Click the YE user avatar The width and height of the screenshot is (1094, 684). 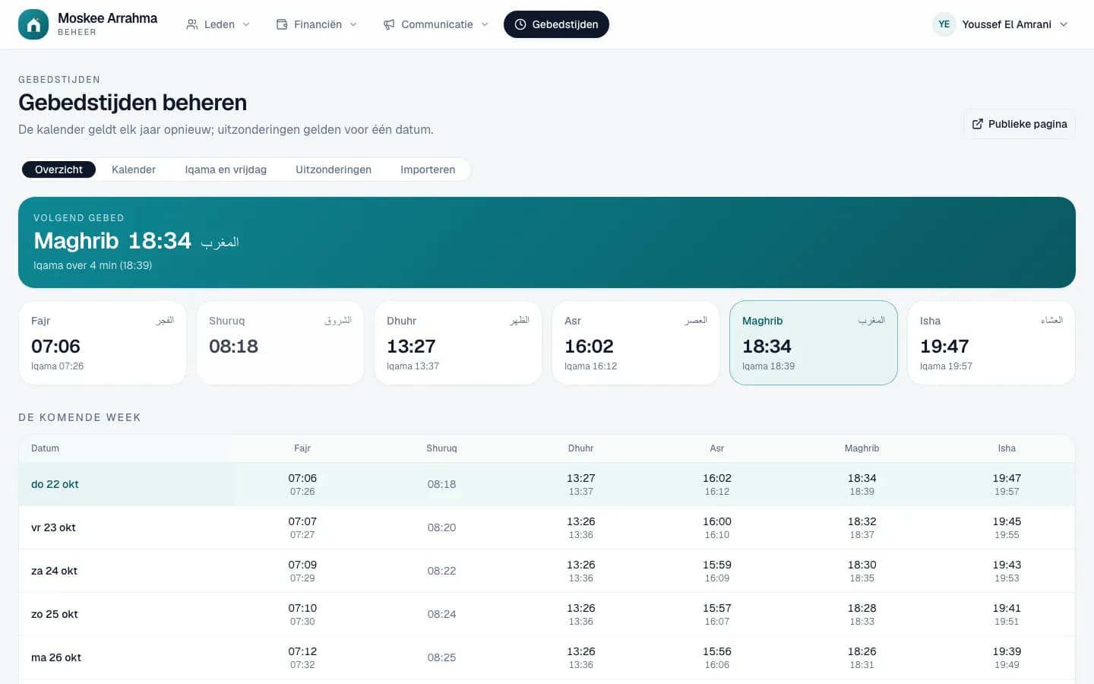pyautogui.click(x=944, y=24)
